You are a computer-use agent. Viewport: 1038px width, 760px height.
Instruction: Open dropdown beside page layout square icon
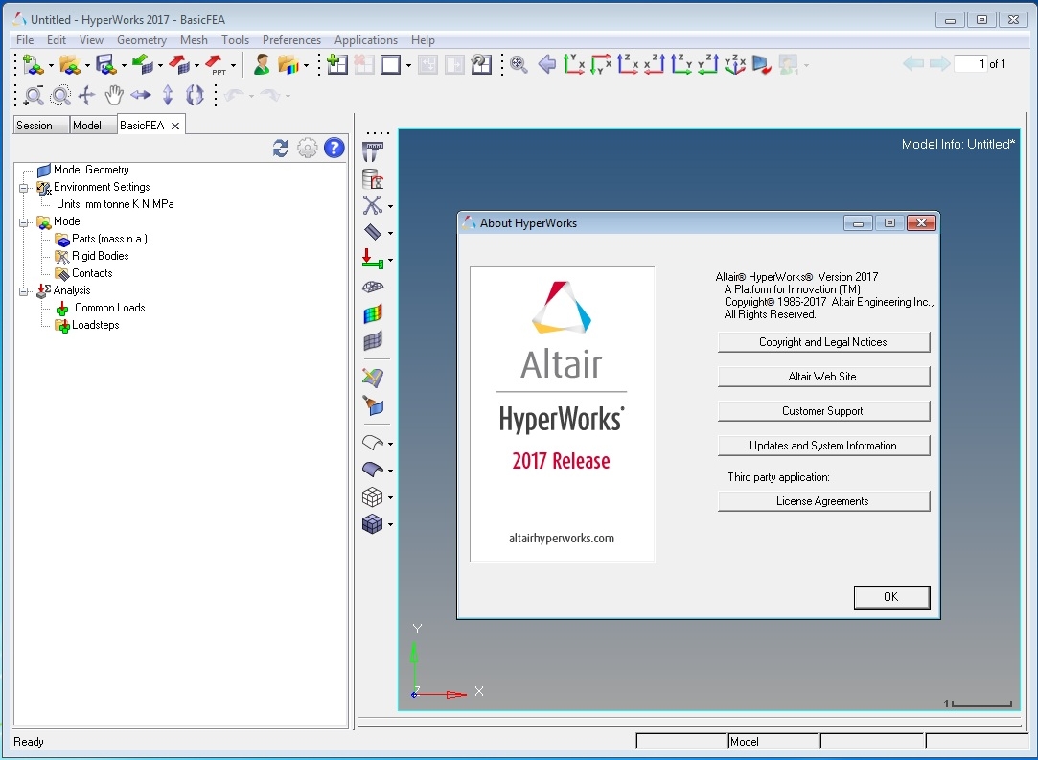(408, 65)
